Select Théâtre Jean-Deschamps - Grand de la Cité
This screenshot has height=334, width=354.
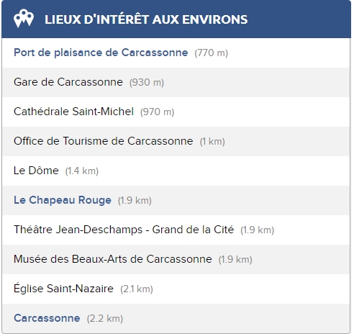[124, 230]
